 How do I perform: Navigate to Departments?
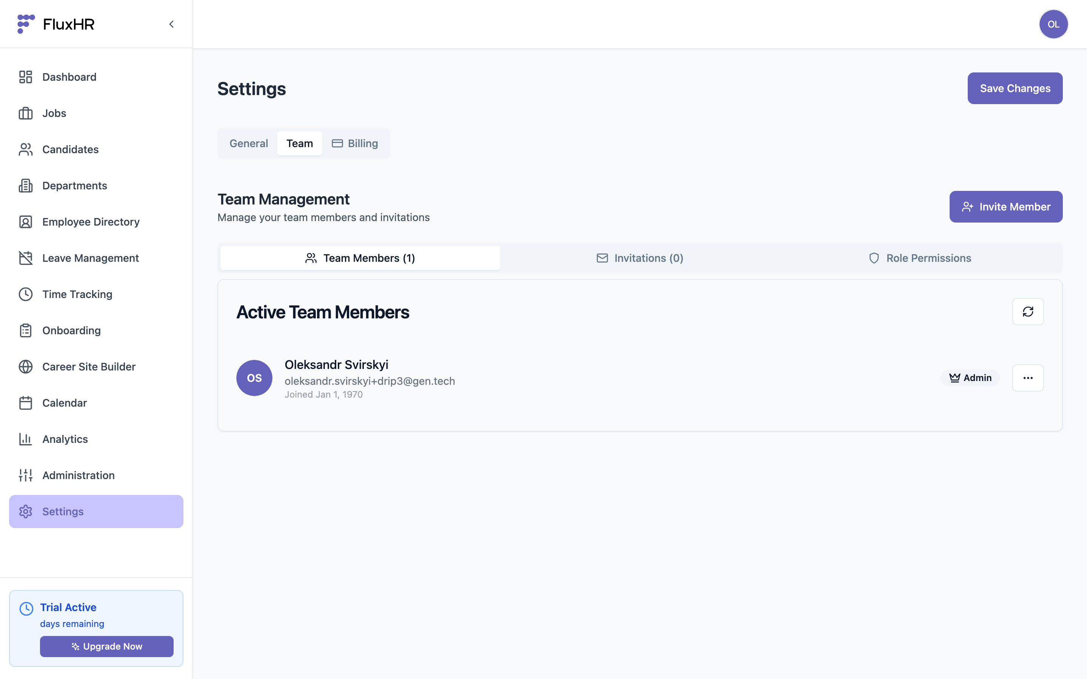[x=96, y=186]
